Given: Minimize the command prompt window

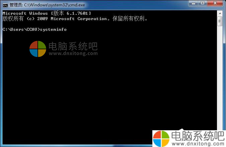Looking at the screenshot, I should point(194,3).
